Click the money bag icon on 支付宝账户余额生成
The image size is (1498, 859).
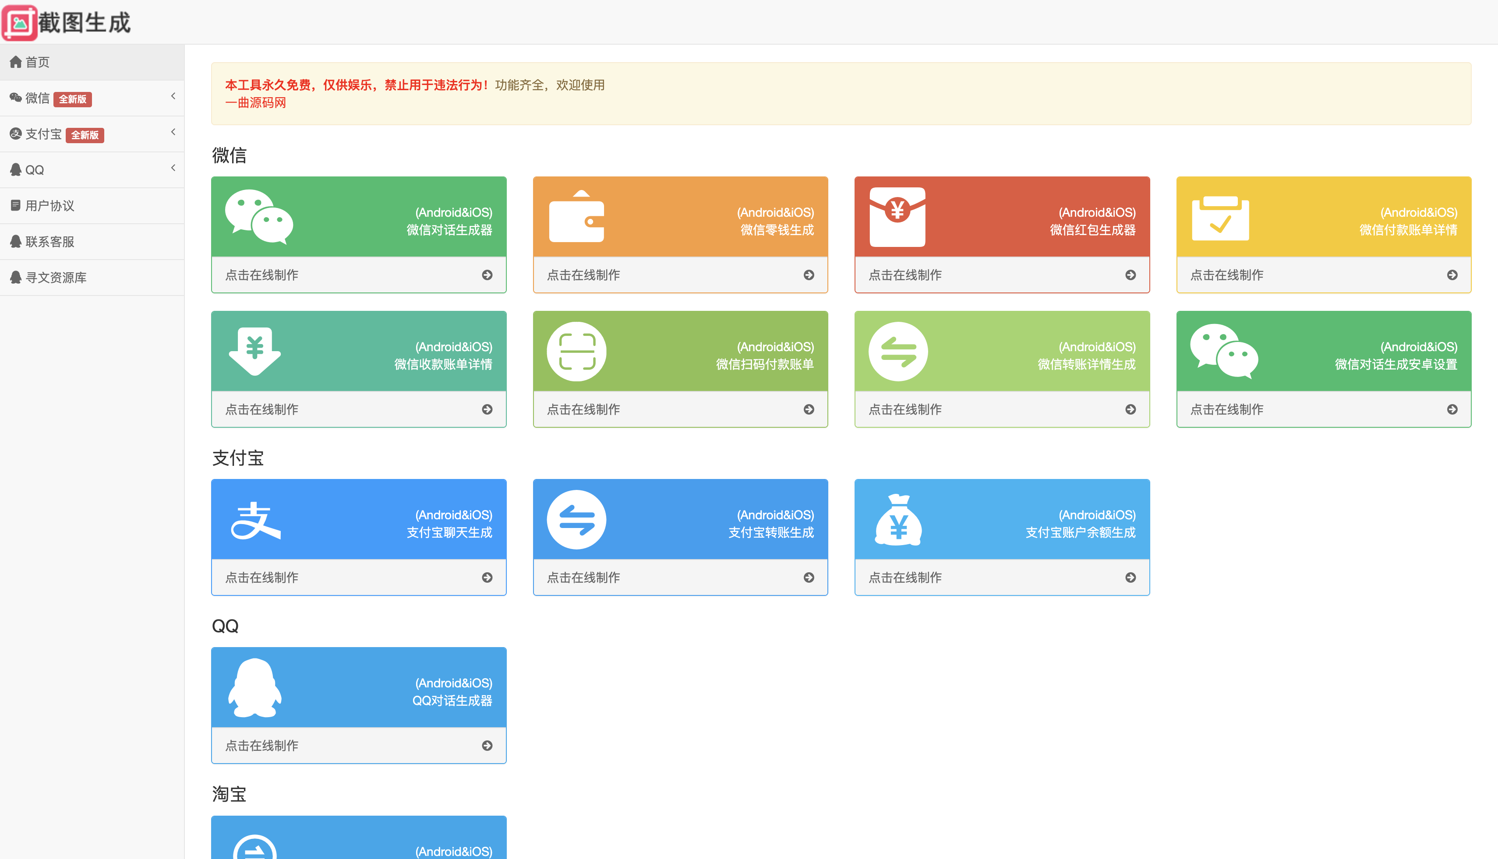tap(898, 520)
